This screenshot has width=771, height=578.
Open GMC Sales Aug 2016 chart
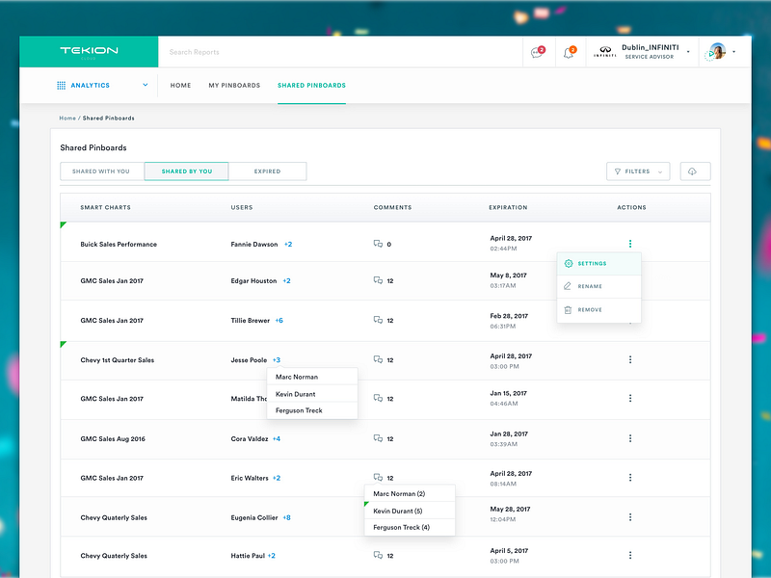tap(113, 439)
